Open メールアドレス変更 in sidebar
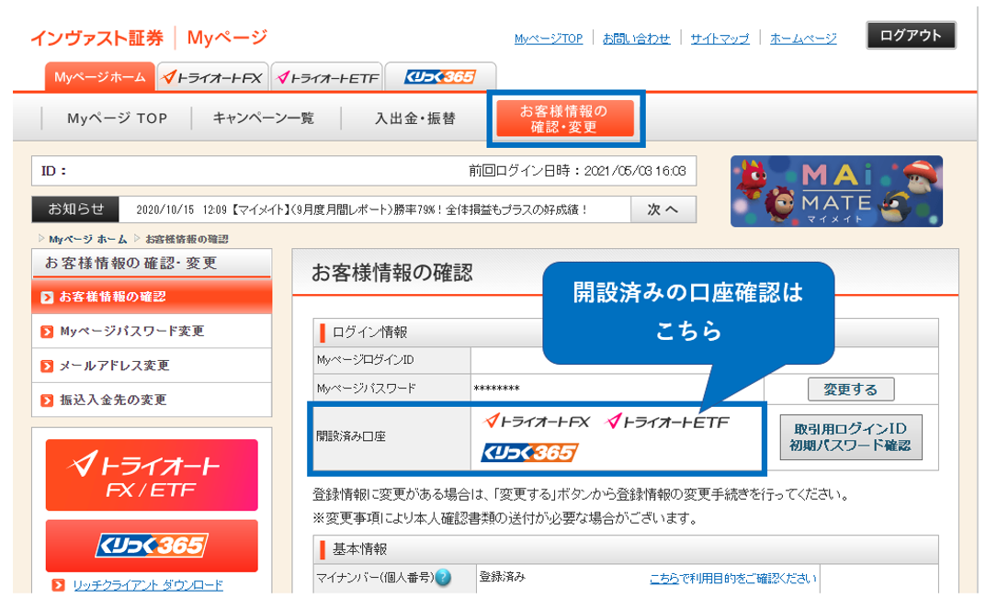Image resolution: width=986 pixels, height=598 pixels. [152, 366]
